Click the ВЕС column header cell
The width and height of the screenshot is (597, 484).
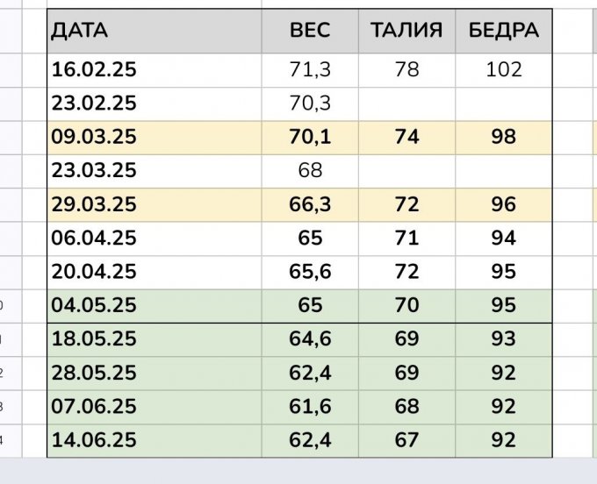pyautogui.click(x=310, y=32)
